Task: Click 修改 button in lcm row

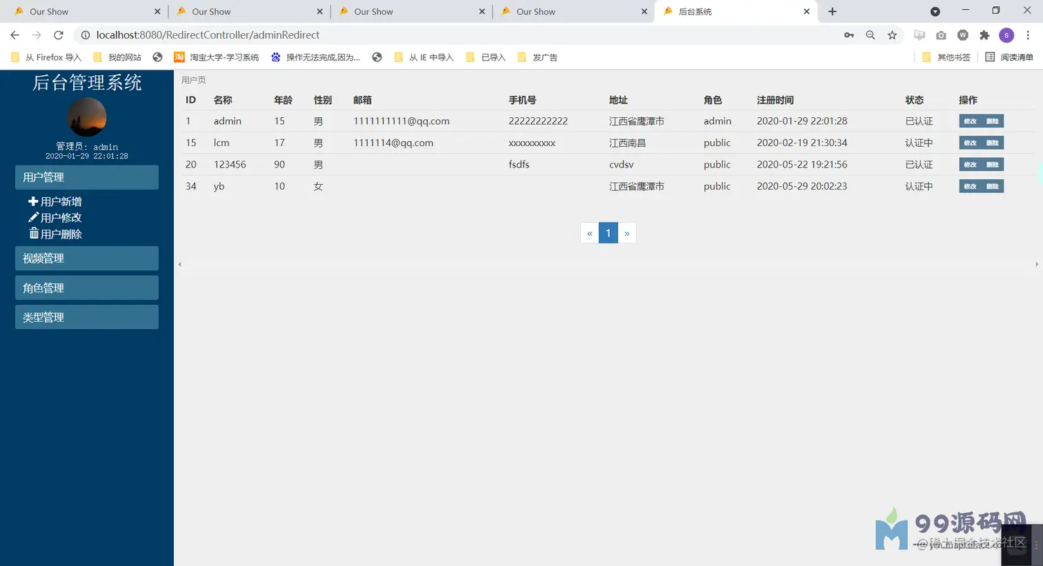Action: tap(970, 143)
